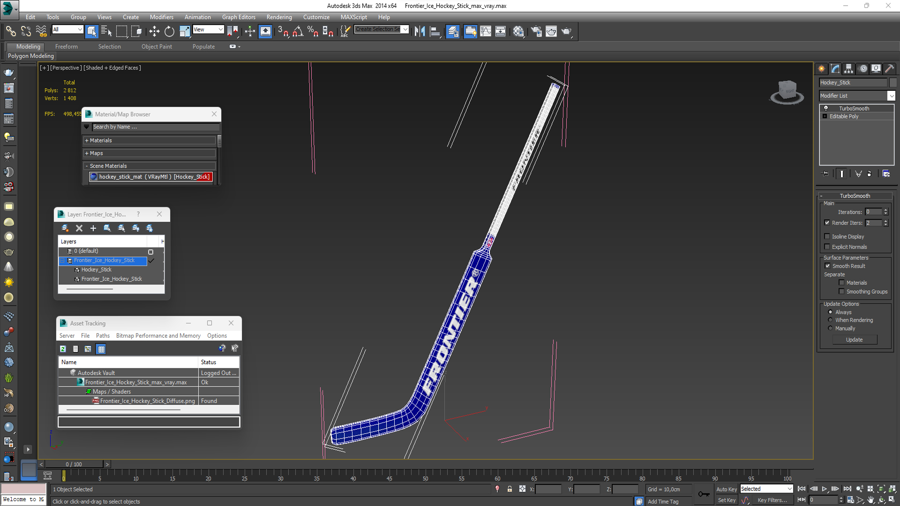
Task: Open the Hierarchy panel tab icon
Action: (x=848, y=69)
